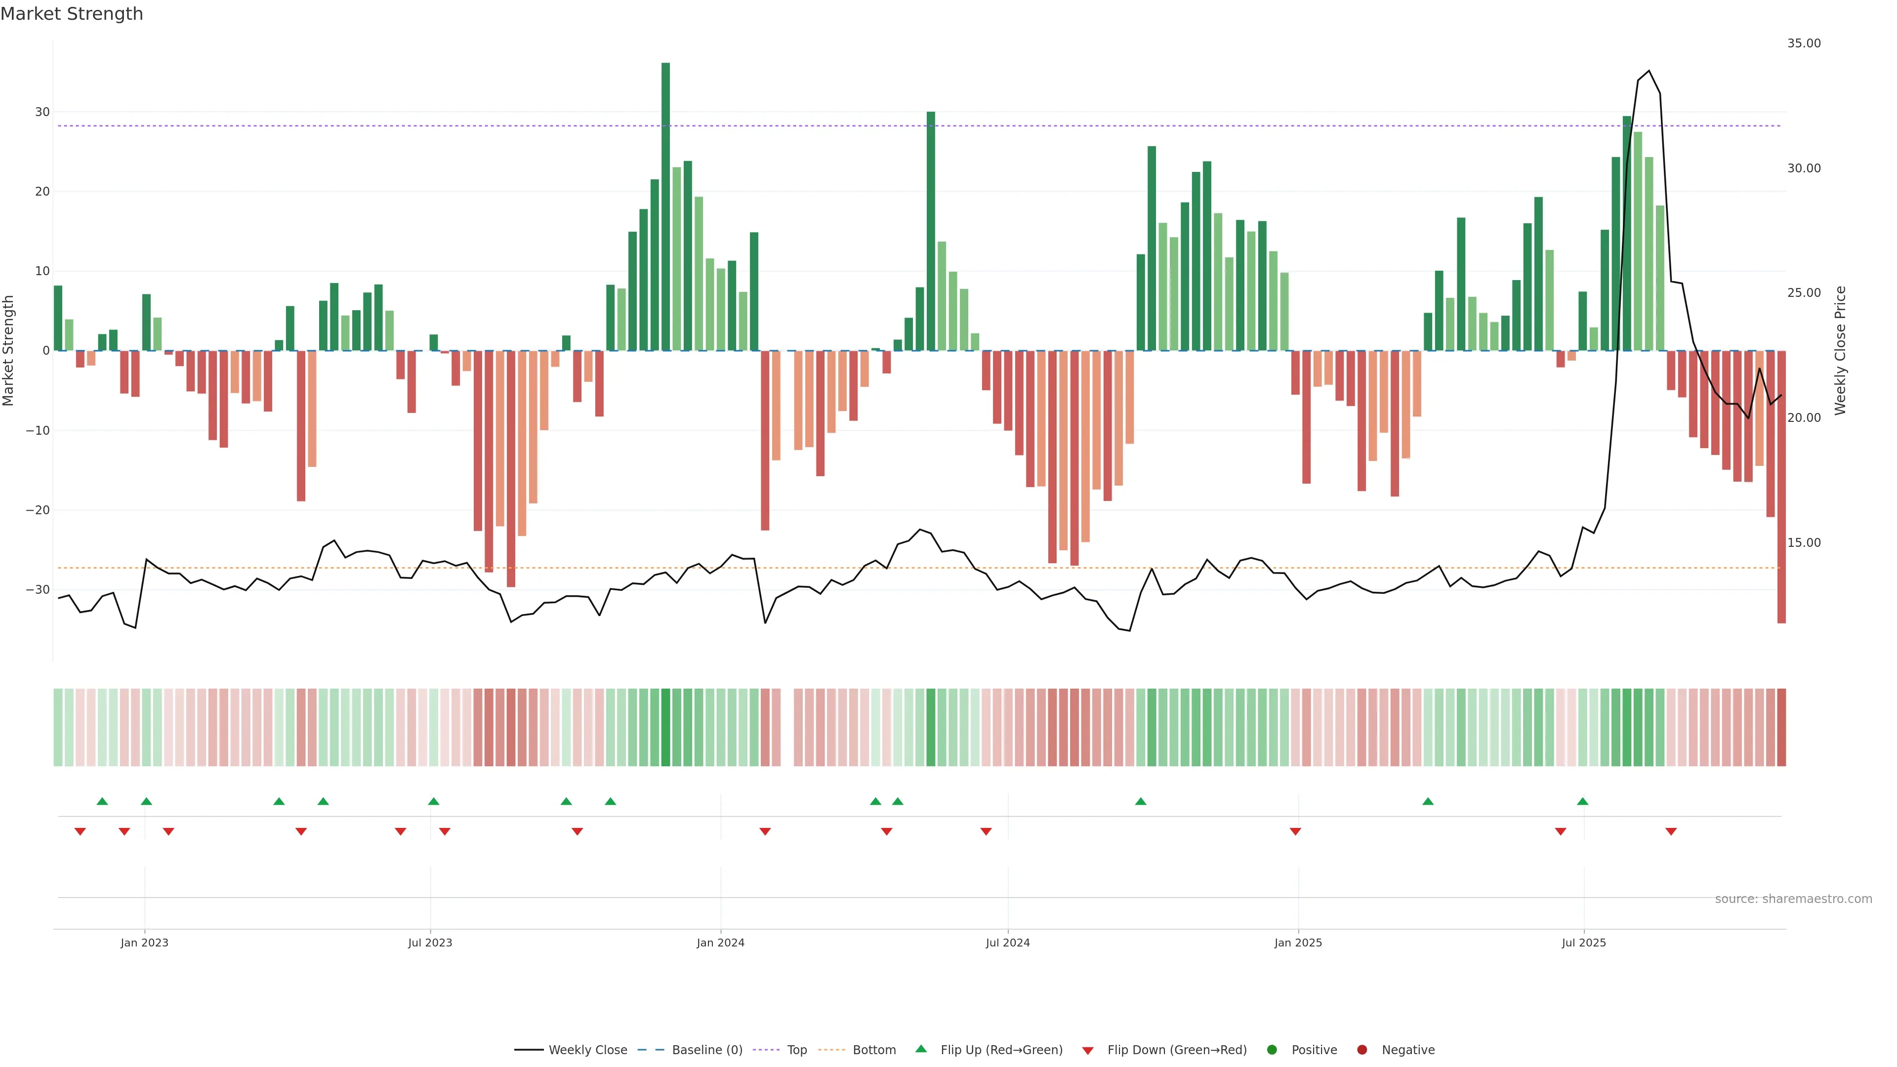Viewport: 1897px width, 1067px height.
Task: Click the source: sharemaestro.com text
Action: click(1793, 899)
